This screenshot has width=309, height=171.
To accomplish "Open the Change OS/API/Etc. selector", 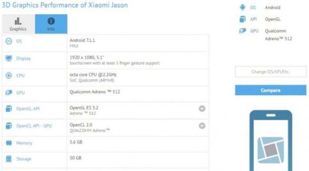I will coord(270,72).
